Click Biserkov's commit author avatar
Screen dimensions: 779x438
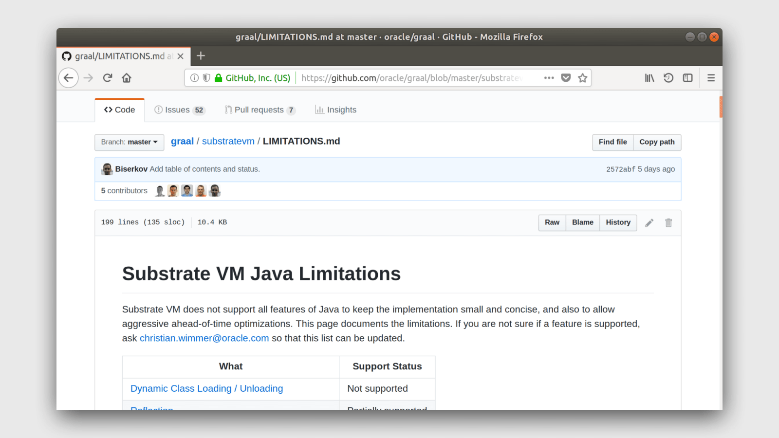tap(107, 169)
